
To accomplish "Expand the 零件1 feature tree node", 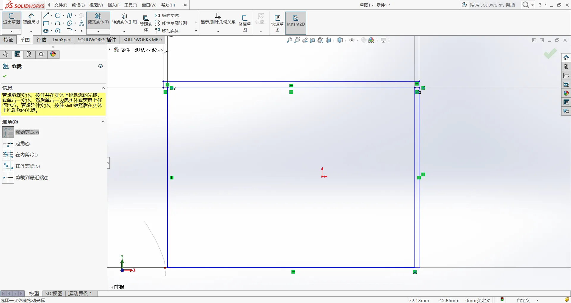I will (109, 50).
